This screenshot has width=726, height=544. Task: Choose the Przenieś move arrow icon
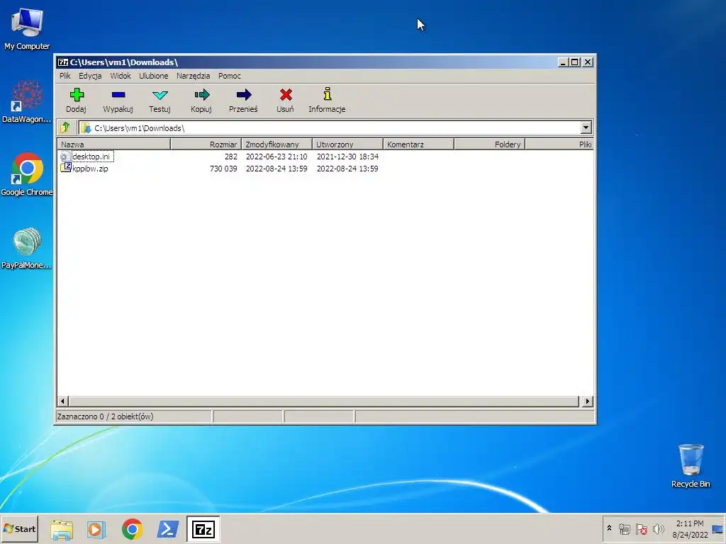[244, 95]
